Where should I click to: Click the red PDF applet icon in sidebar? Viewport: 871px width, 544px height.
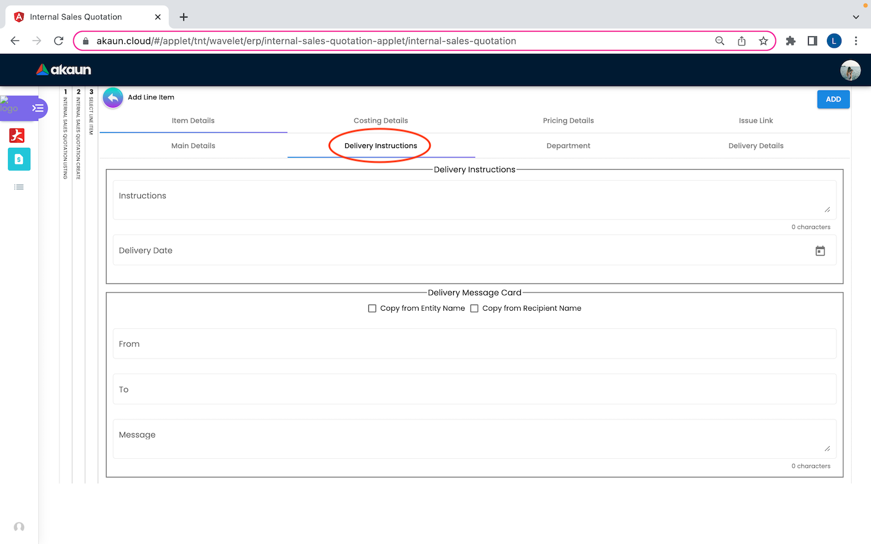click(x=17, y=135)
